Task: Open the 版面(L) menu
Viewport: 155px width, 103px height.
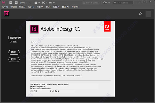Action: 22,7
